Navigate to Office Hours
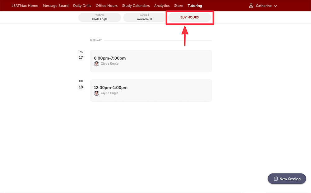311x193 pixels. point(106,6)
